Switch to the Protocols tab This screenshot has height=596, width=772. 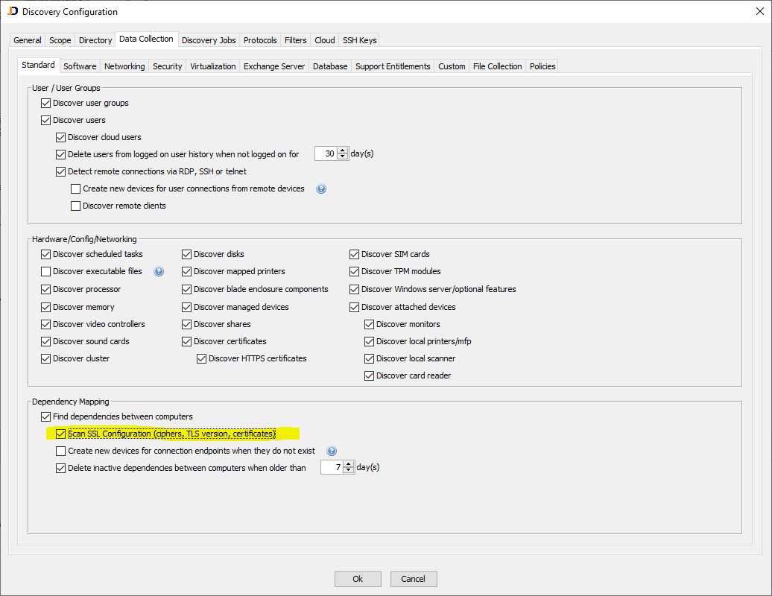[259, 40]
